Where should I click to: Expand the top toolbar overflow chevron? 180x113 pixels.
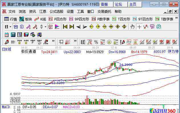tap(177, 18)
